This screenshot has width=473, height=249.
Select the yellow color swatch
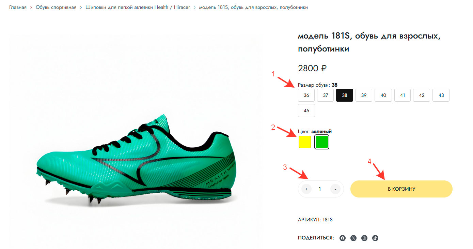point(305,142)
